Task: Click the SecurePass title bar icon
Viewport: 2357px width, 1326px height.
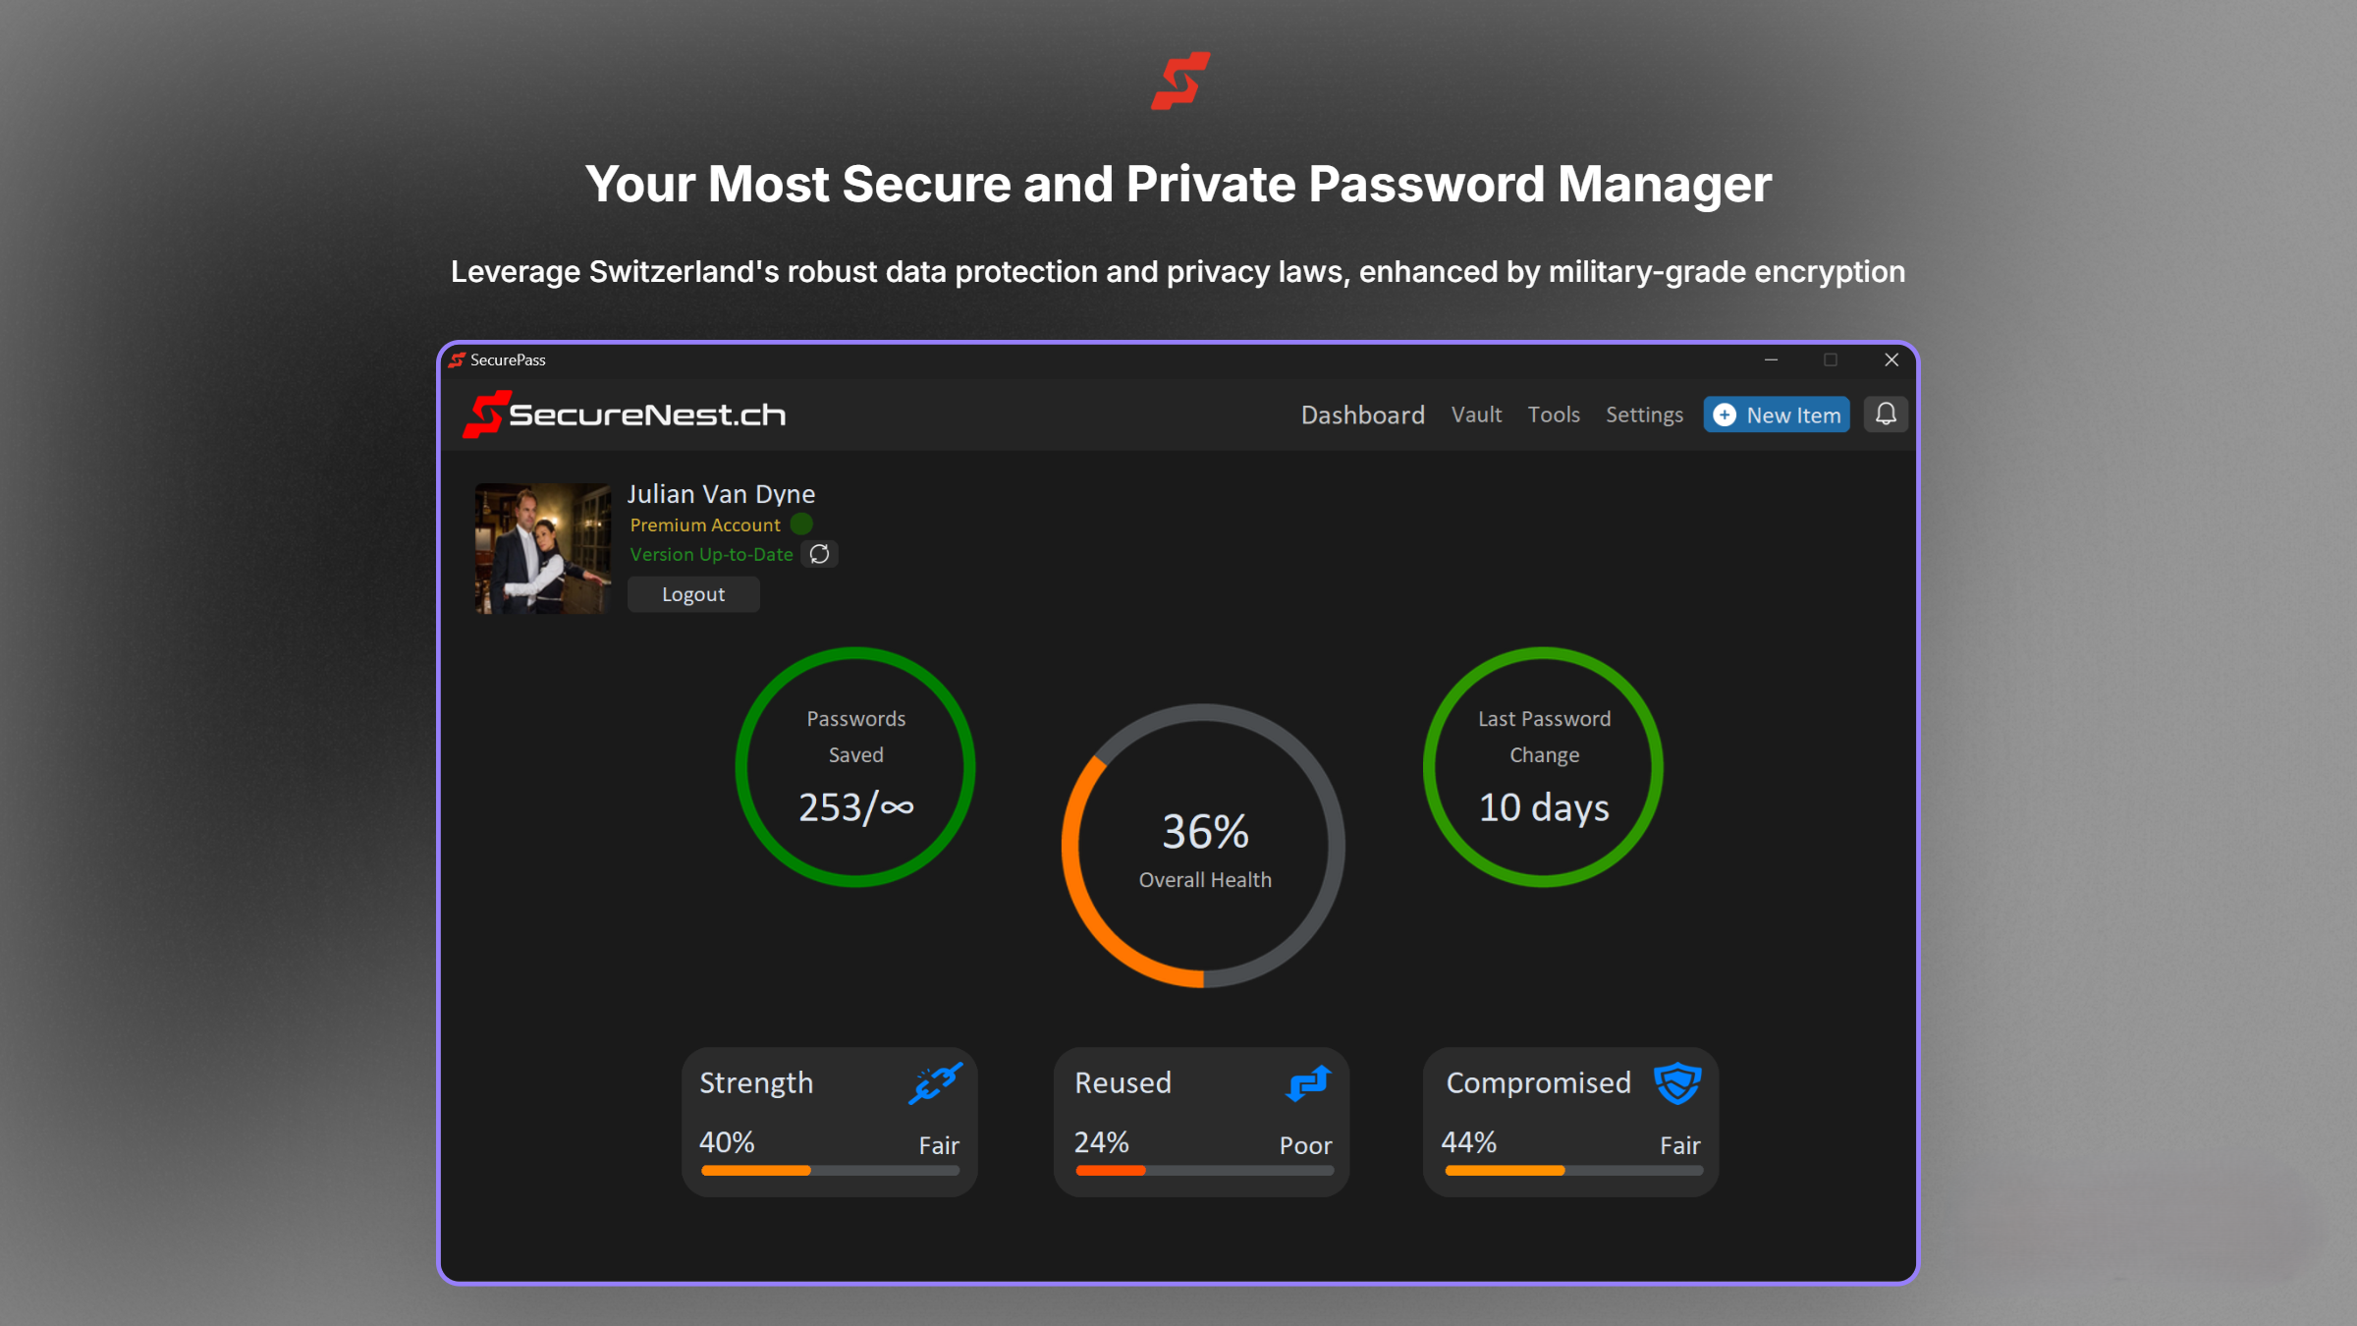Action: tap(457, 359)
